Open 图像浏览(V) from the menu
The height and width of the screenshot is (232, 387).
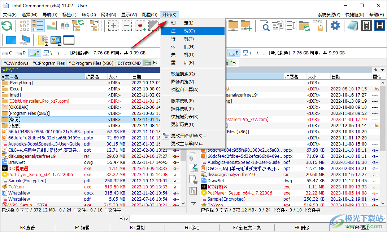193,81
